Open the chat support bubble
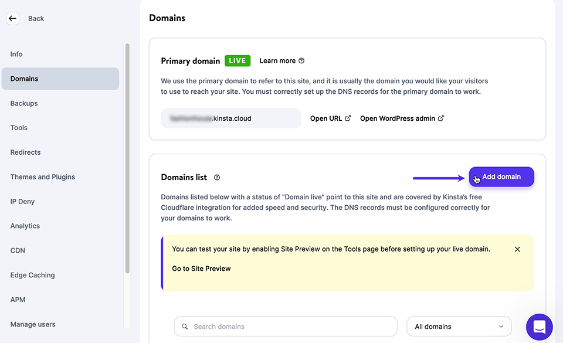 539,327
